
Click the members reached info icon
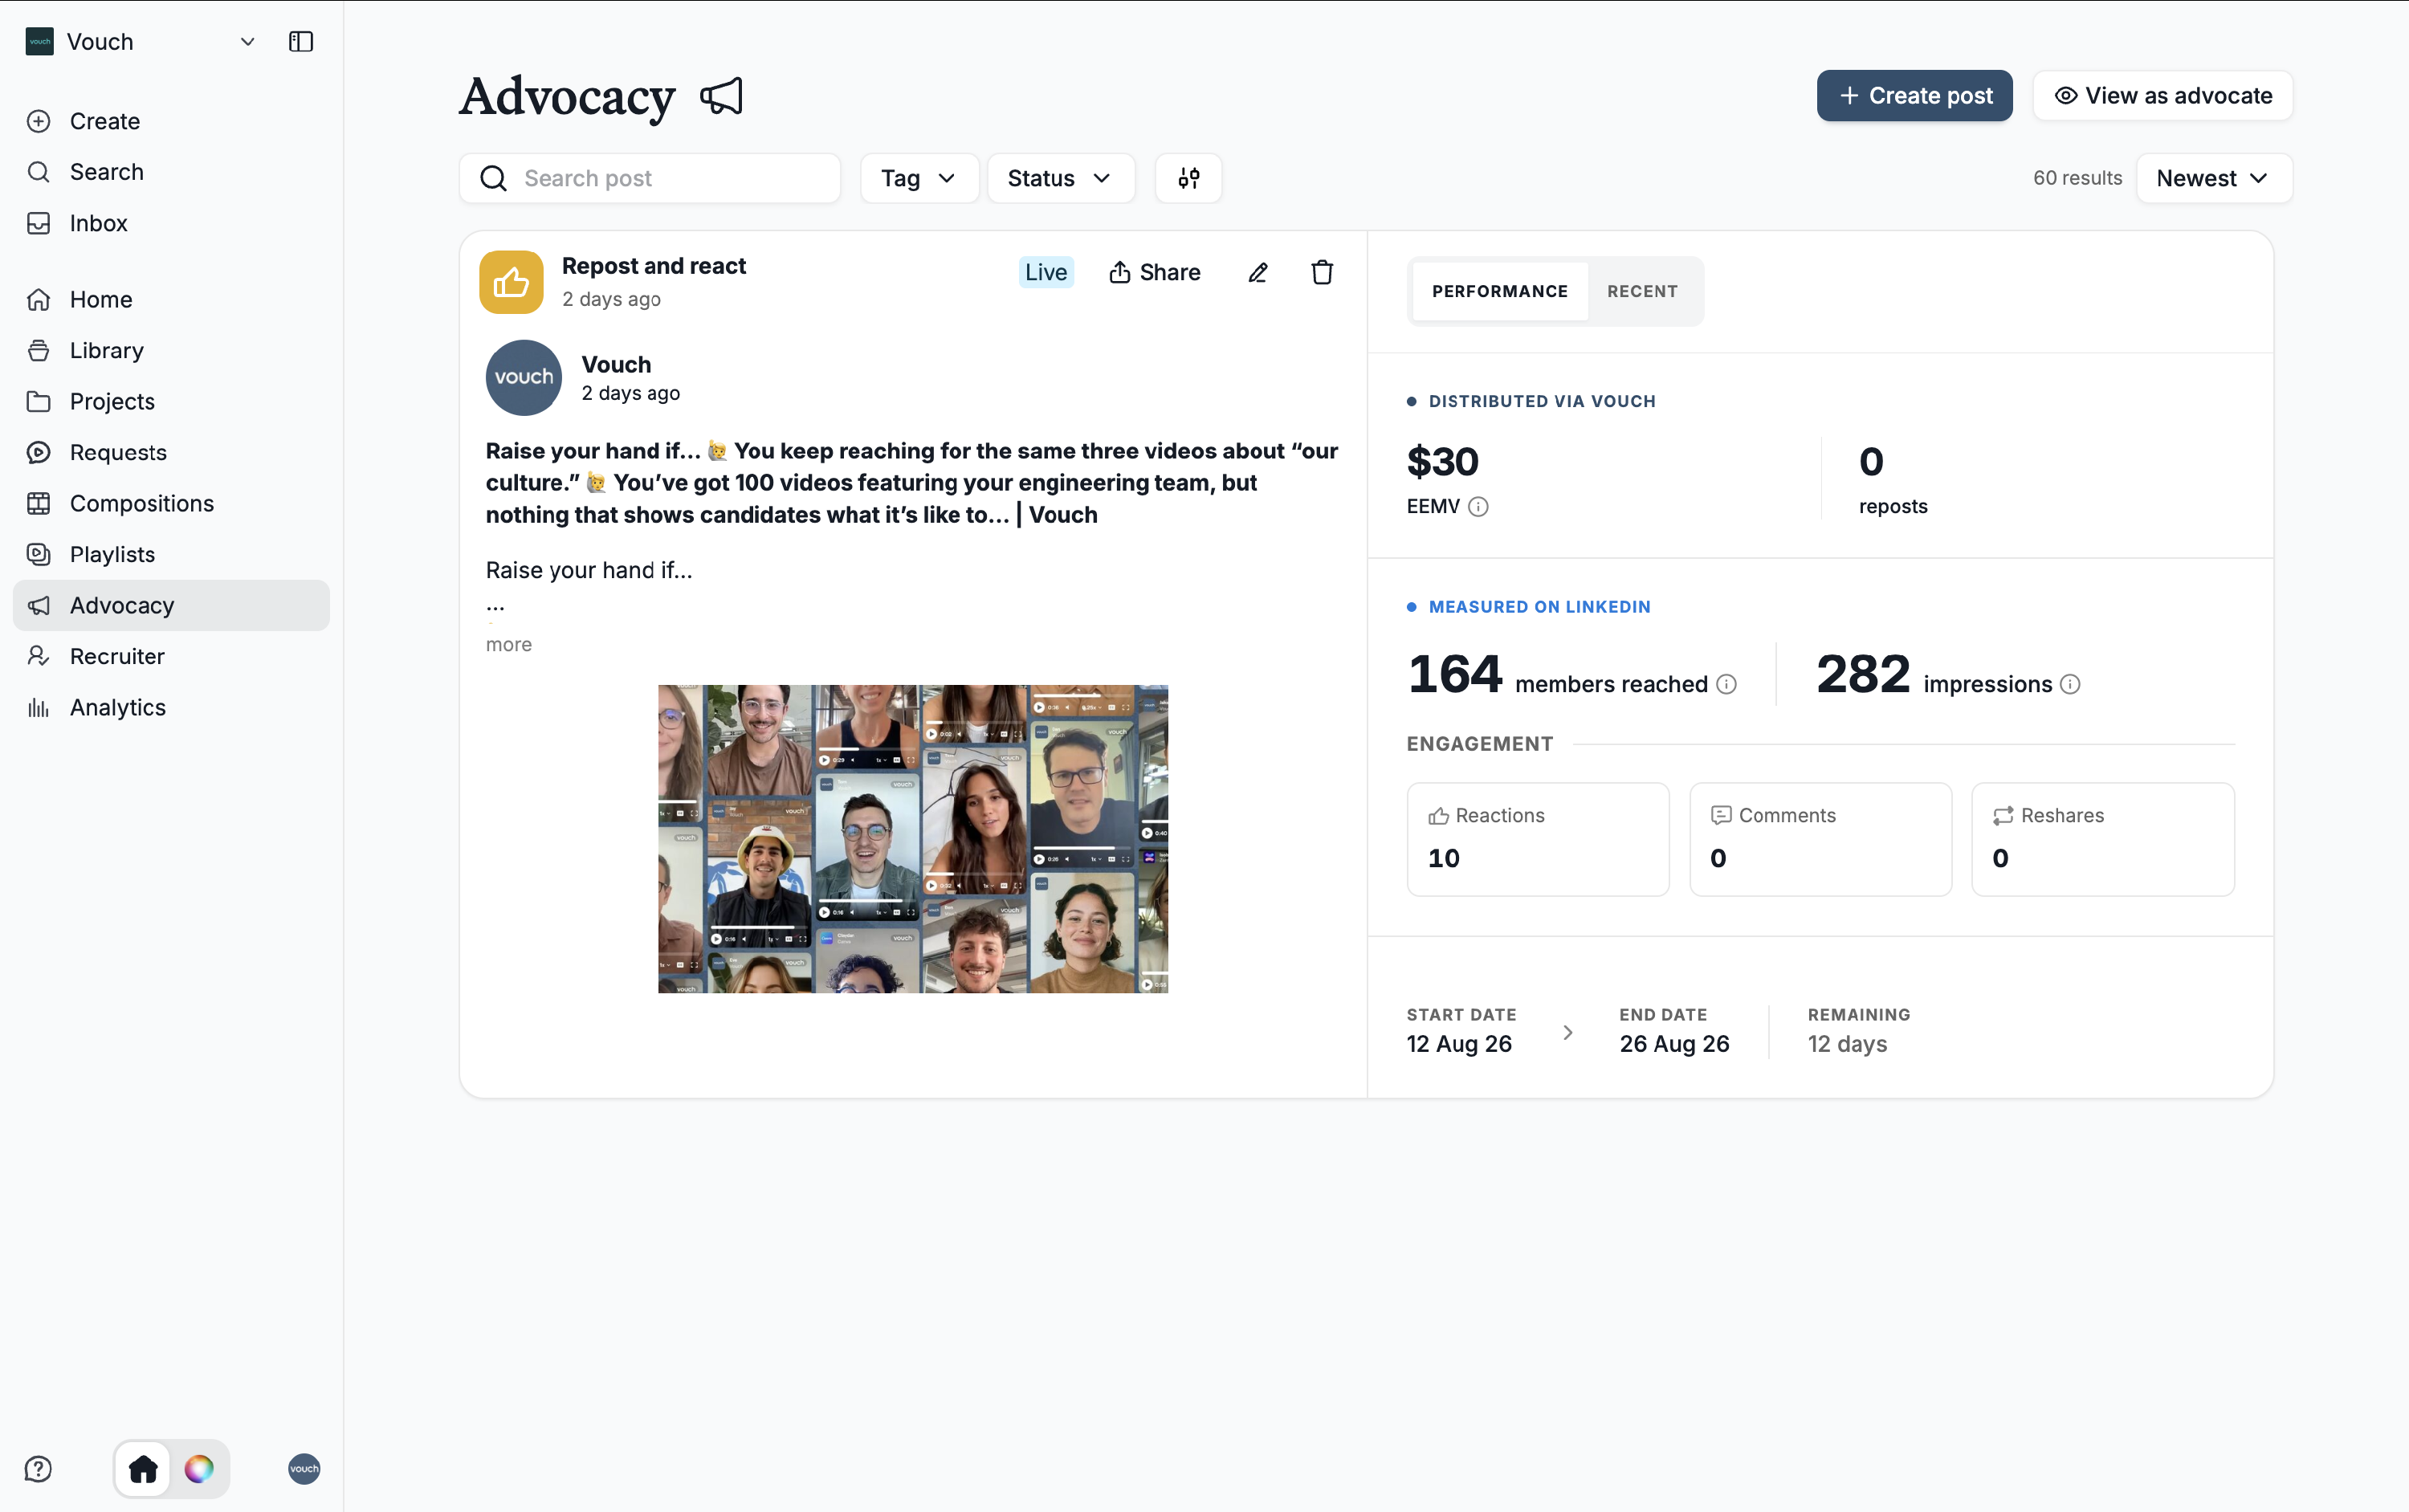coord(1726,684)
